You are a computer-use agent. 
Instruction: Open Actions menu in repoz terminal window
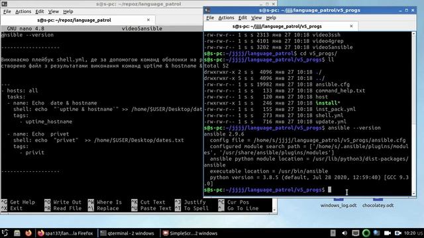coord(23,12)
